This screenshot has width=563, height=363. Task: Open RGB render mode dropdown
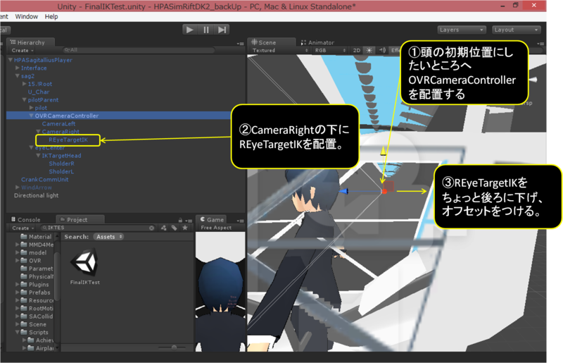[330, 50]
